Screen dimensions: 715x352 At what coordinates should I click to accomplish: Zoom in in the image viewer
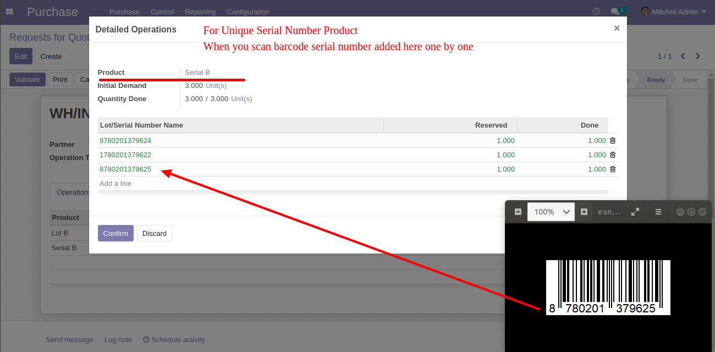584,212
